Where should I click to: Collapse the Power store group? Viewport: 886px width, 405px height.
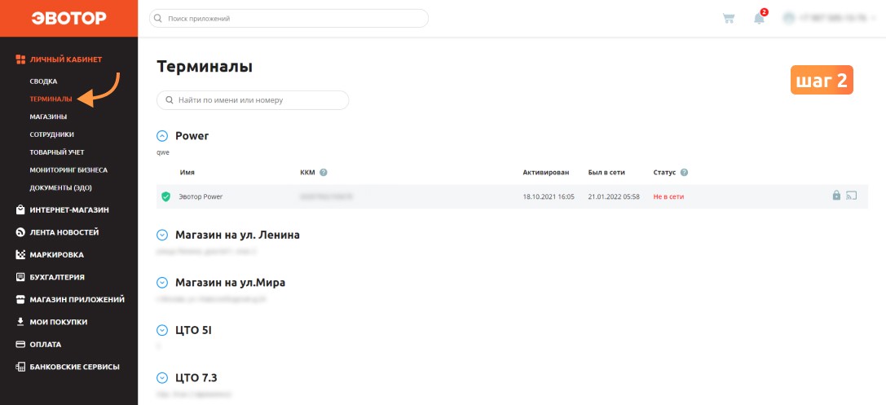point(162,136)
